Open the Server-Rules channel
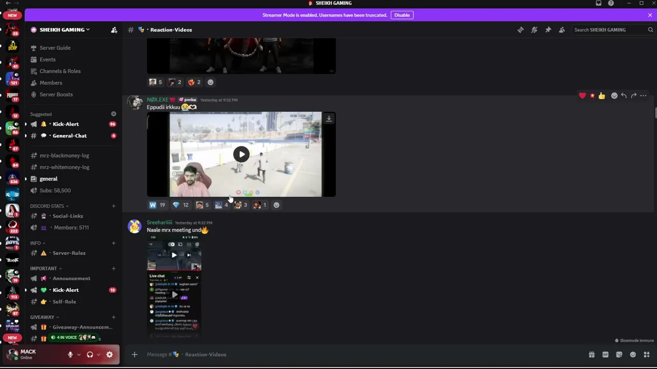The width and height of the screenshot is (657, 369). pyautogui.click(x=73, y=253)
